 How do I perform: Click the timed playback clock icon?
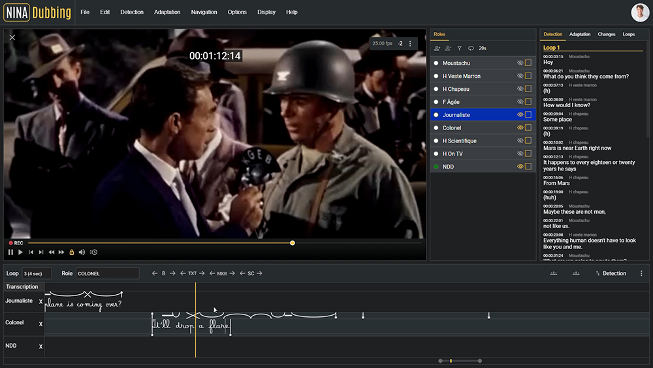(x=93, y=252)
